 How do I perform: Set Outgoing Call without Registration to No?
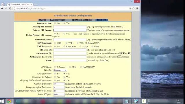55,80
